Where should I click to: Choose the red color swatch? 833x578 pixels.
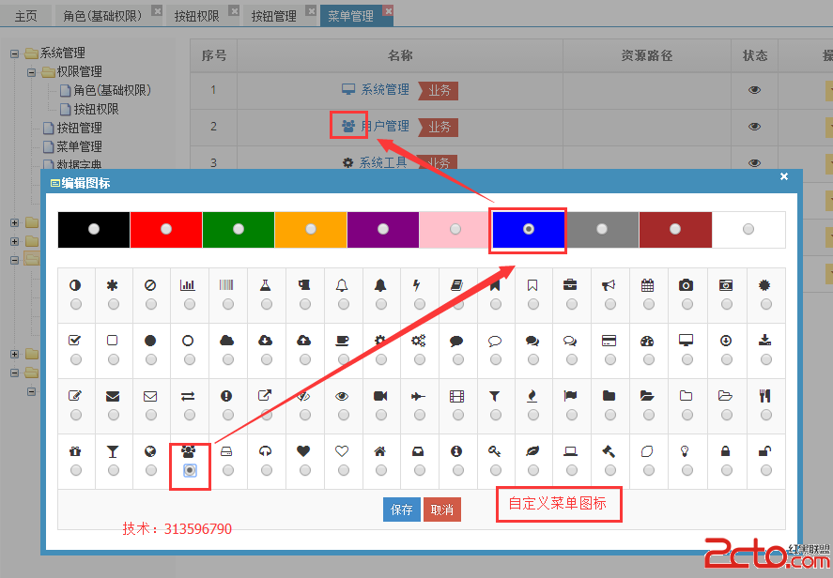coord(166,229)
